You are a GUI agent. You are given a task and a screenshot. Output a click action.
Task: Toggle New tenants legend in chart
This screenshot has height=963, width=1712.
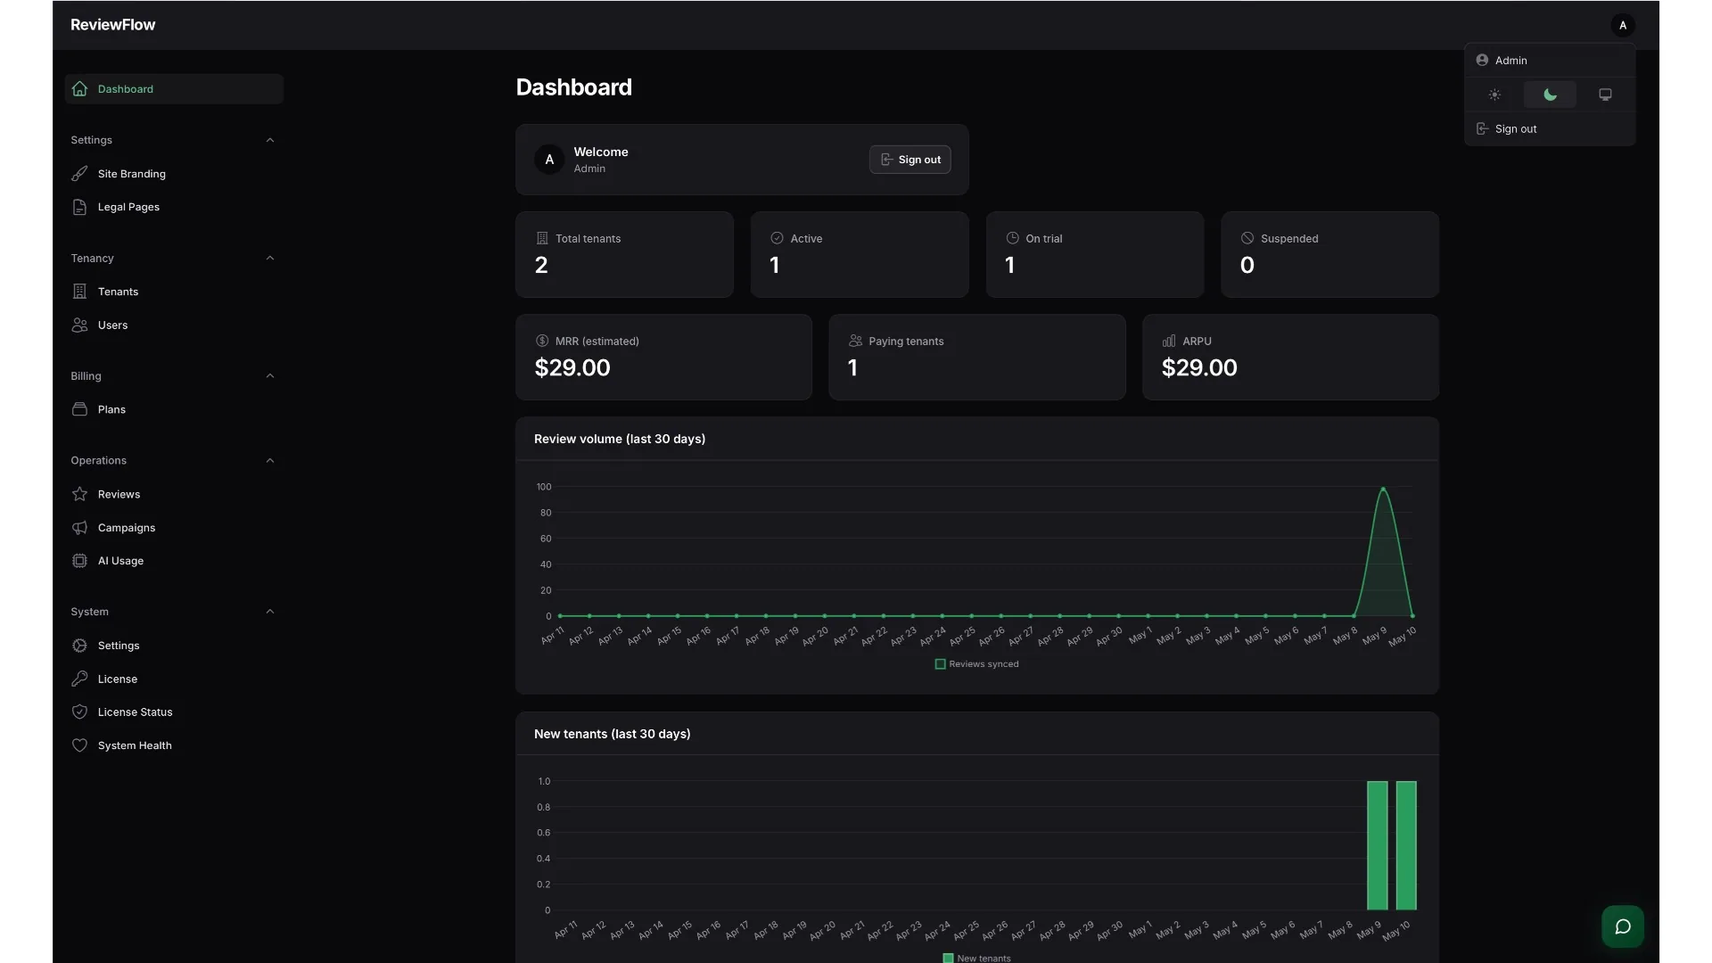(976, 958)
